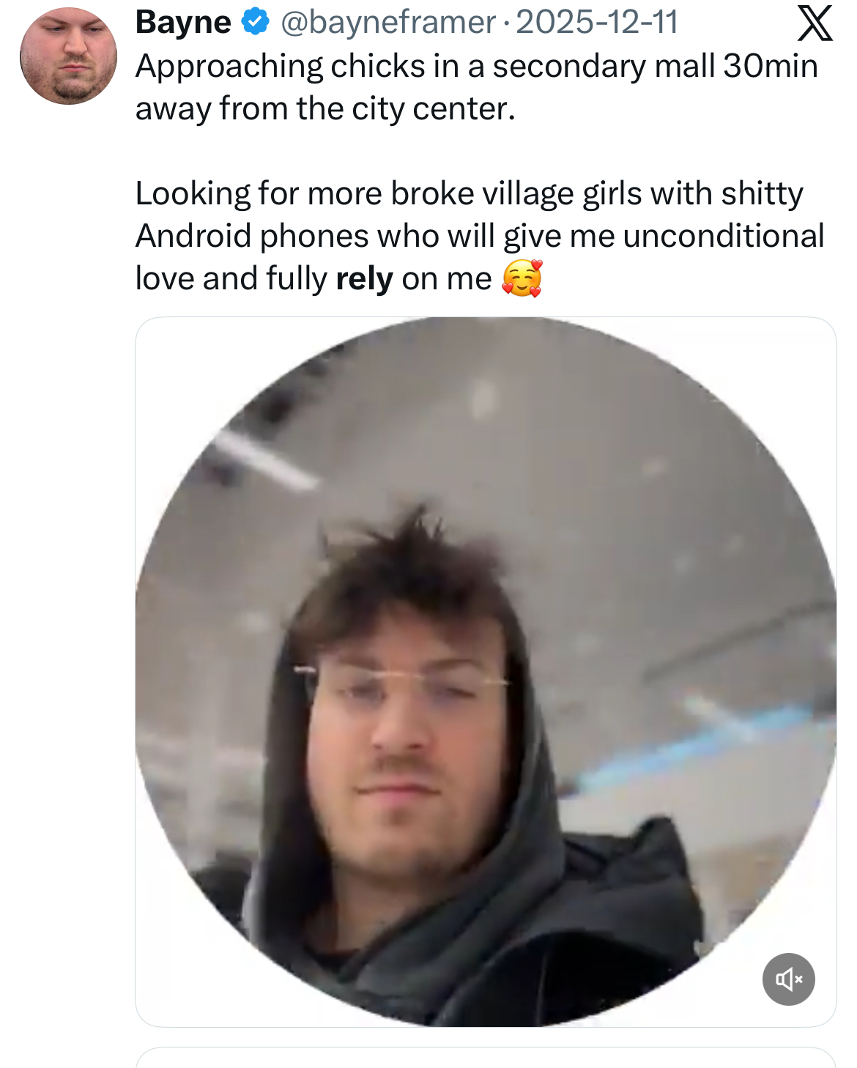Screen dimensions: 857x1068
Task: Click the smiling hearts emoji in tweet
Action: coord(522,278)
